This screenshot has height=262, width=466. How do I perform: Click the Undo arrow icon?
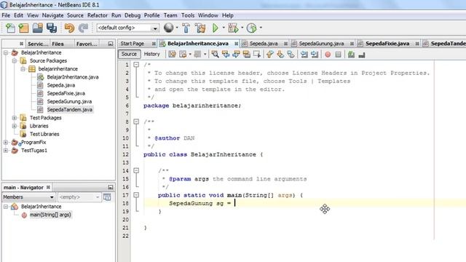click(x=69, y=28)
